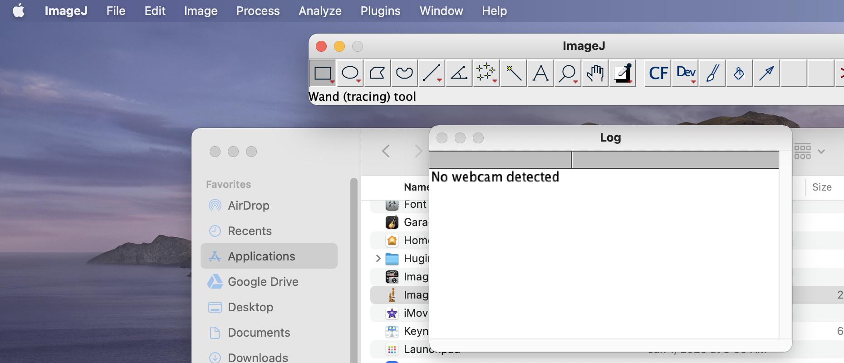Select the Wand tracing tool
This screenshot has width=844, height=363.
pyautogui.click(x=513, y=73)
